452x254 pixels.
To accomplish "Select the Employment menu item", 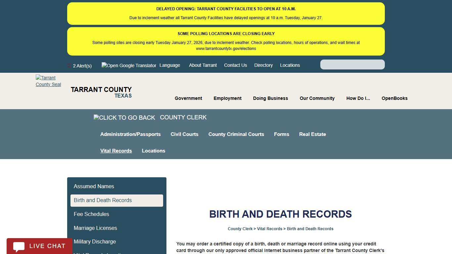I will click(x=227, y=98).
